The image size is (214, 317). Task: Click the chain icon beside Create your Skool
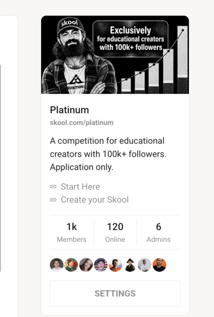53,200
